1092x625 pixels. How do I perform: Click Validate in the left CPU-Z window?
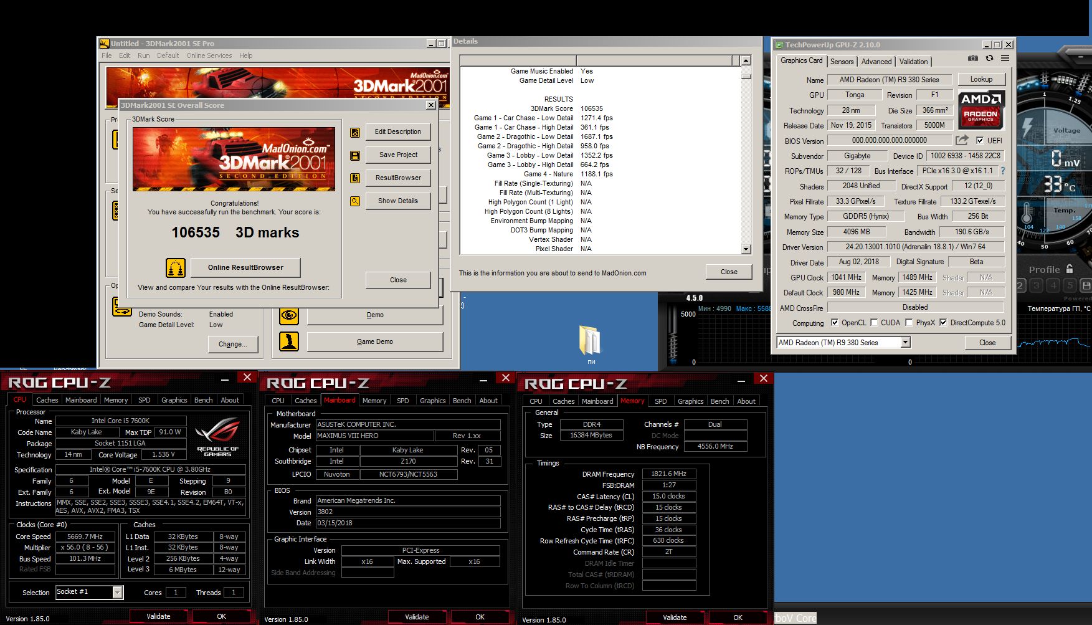point(158,616)
